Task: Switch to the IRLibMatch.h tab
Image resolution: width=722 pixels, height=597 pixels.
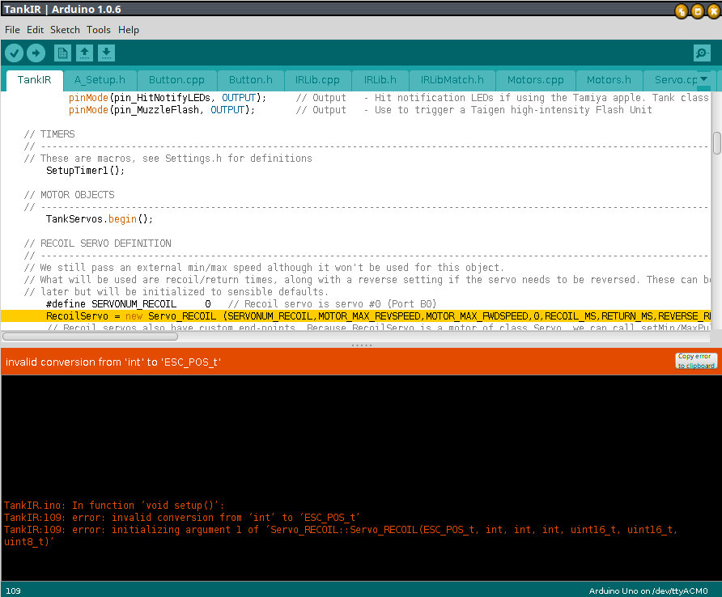Action: pos(452,80)
